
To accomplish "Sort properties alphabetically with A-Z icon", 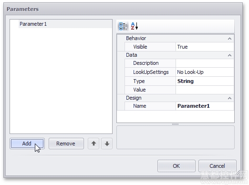I will pos(135,26).
